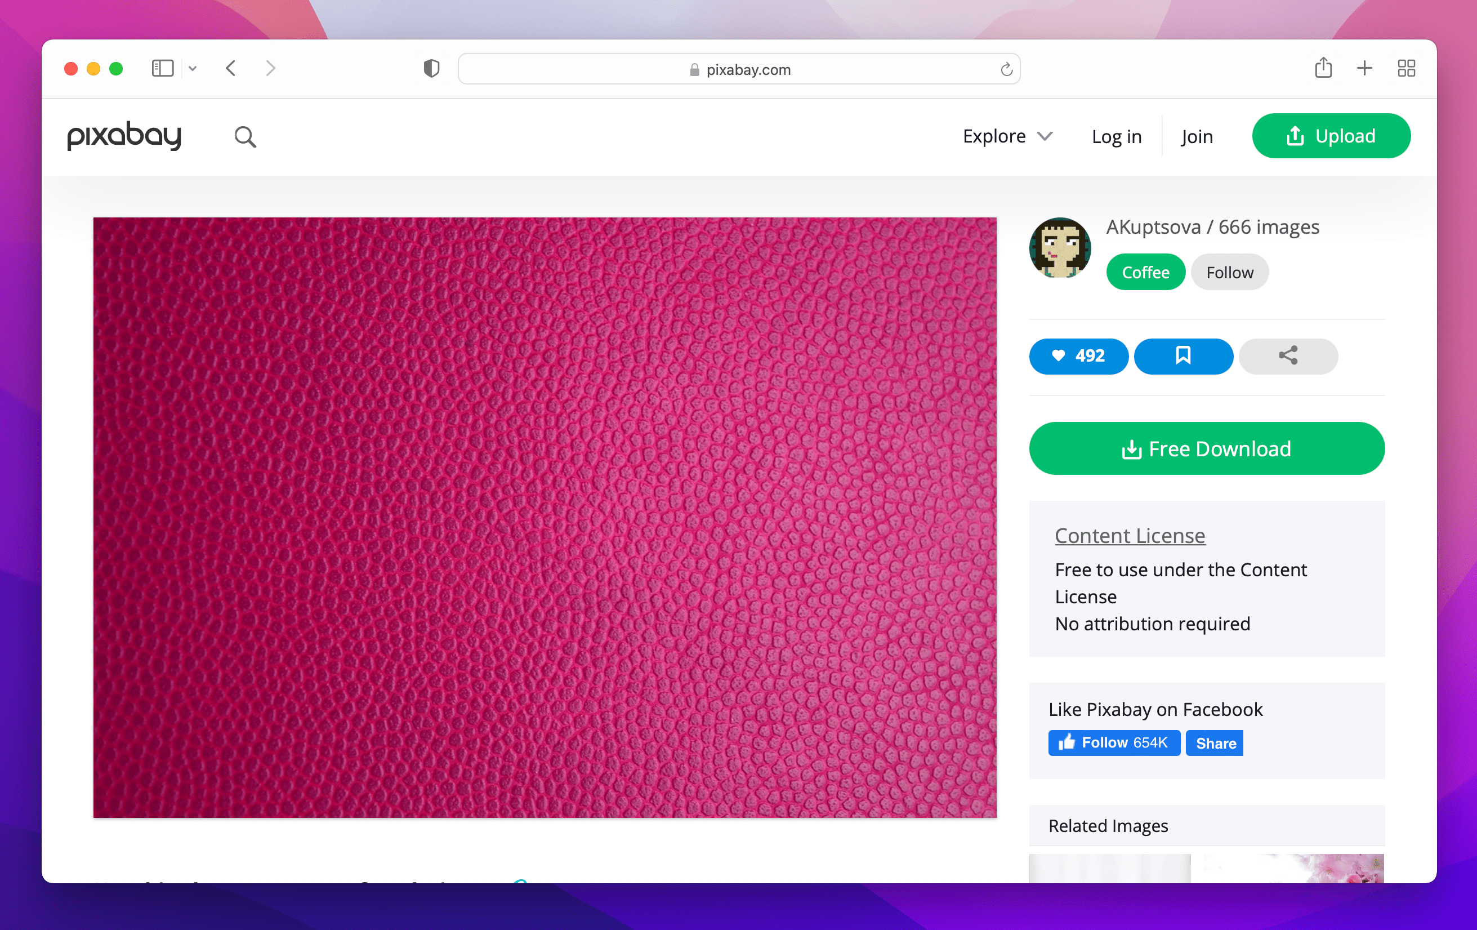The image size is (1477, 930).
Task: Click the Log in link
Action: pyautogui.click(x=1115, y=136)
